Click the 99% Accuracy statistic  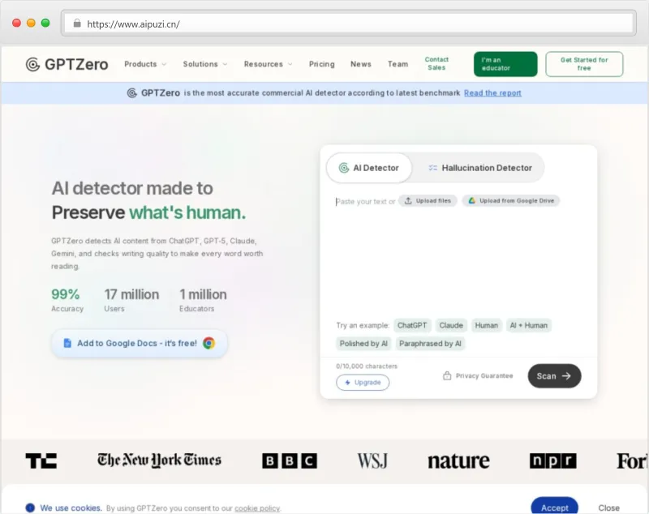point(67,300)
